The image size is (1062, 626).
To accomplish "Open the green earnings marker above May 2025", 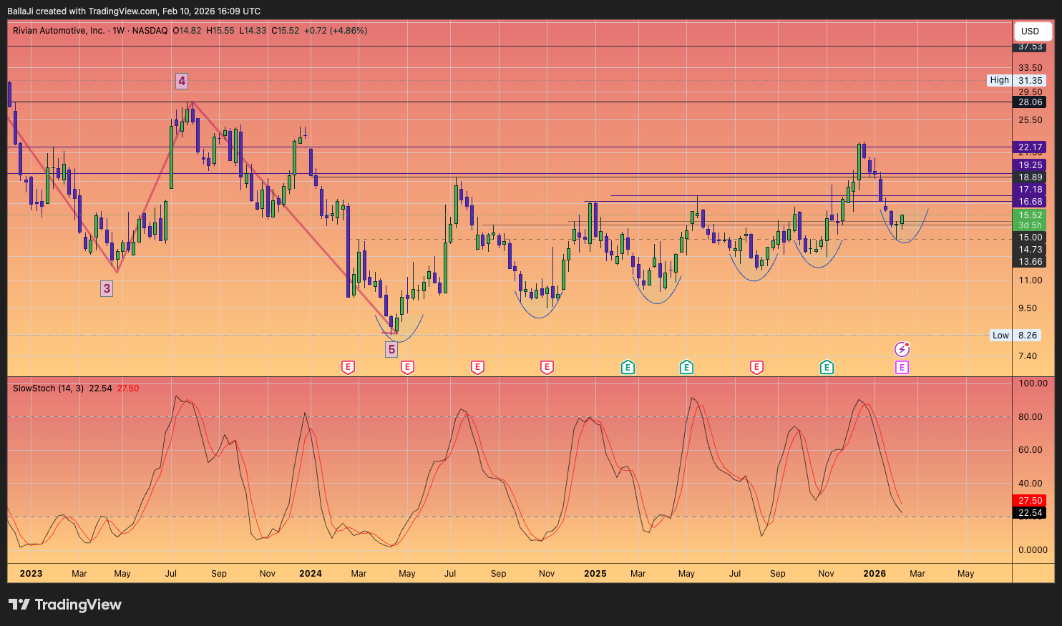I will [x=686, y=368].
